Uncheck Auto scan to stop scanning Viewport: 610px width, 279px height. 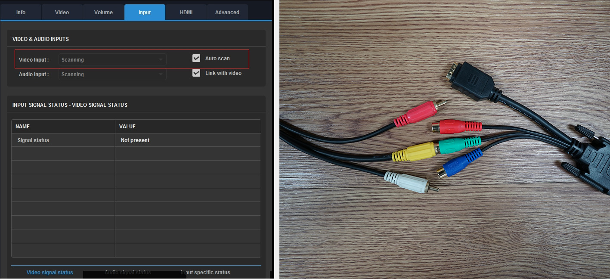pos(196,58)
